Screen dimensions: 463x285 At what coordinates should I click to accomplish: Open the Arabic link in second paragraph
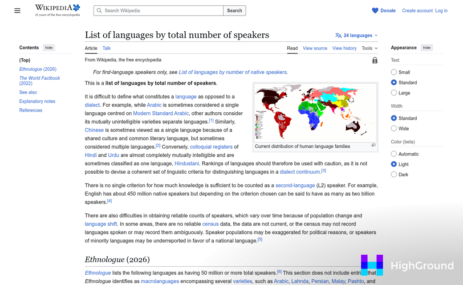coord(154,105)
